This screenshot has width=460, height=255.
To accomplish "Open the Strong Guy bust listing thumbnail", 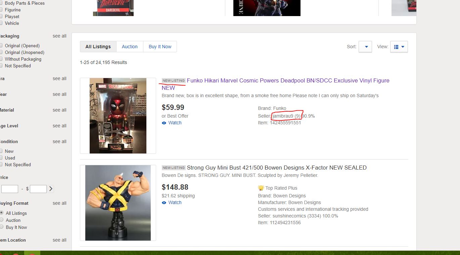I will (118, 203).
